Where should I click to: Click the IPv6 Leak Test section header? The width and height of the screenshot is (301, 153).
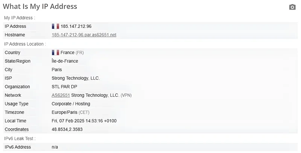pos(20,139)
